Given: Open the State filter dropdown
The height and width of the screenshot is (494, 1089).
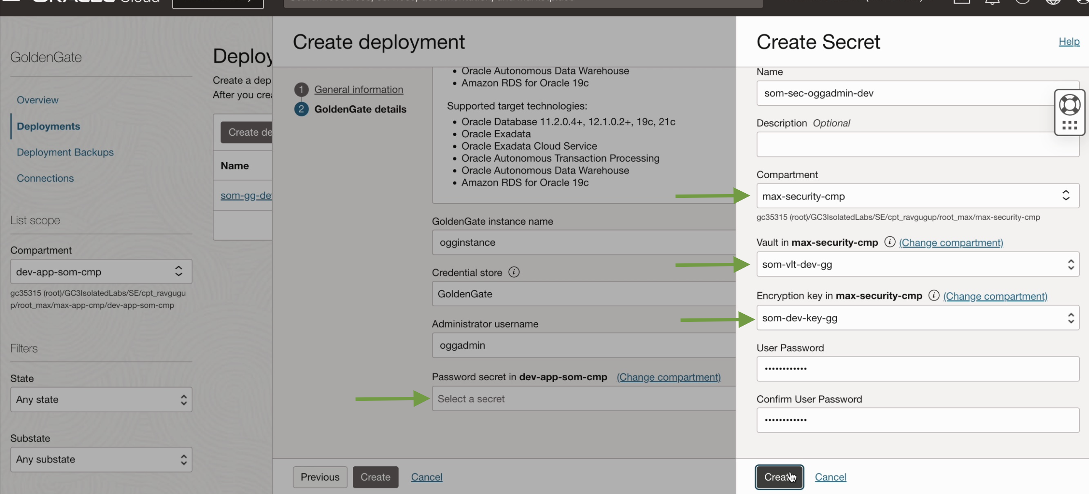Looking at the screenshot, I should coord(101,399).
